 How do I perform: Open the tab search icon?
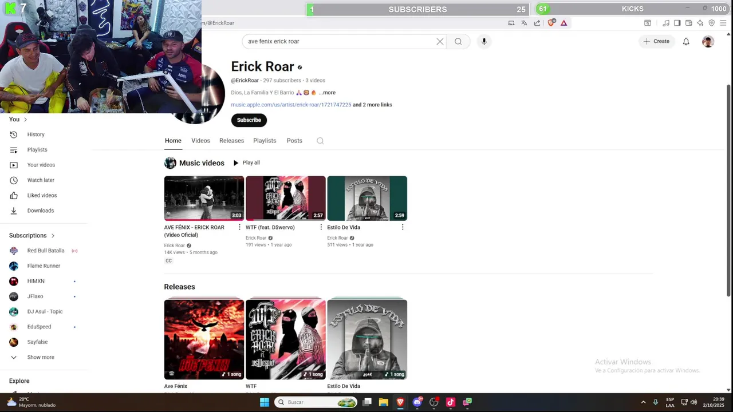point(648,23)
